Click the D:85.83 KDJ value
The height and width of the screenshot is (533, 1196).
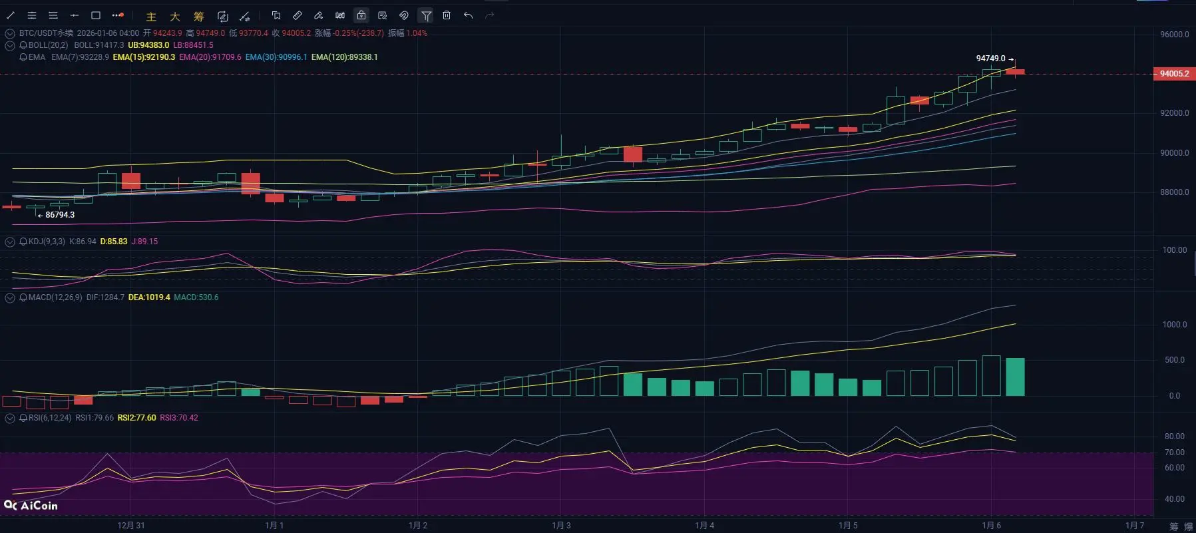[113, 242]
